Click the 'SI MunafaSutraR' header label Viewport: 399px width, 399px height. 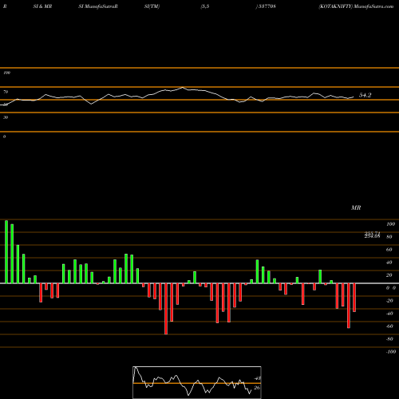98,6
